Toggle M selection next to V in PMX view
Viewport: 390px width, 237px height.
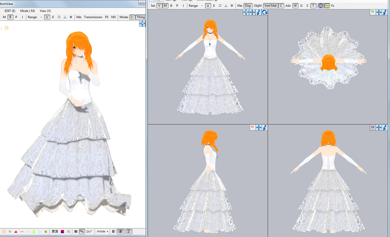tap(165, 6)
